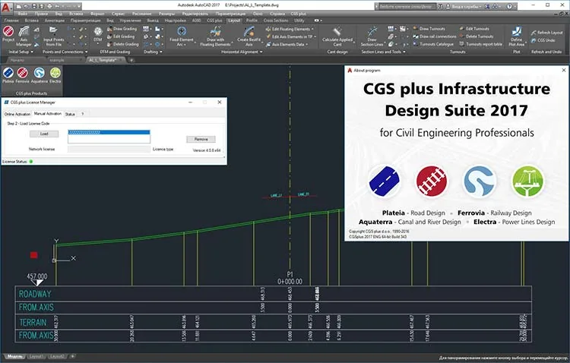Select Input Points from File
Screen dimensions: 570x363
53,36
